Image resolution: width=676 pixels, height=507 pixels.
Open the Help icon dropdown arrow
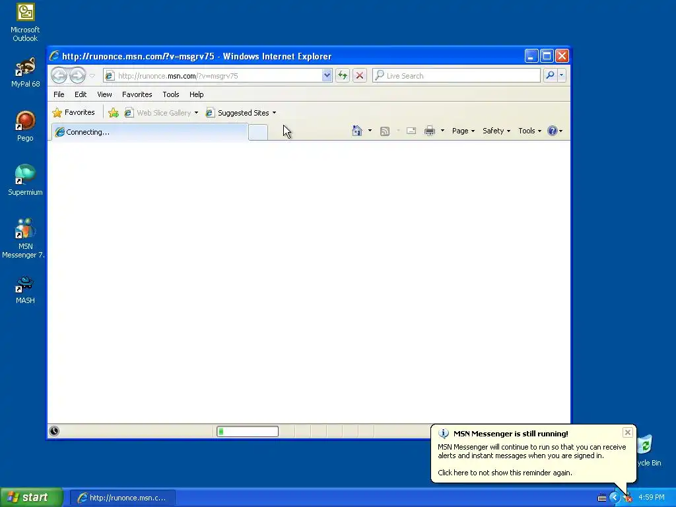[x=561, y=131]
